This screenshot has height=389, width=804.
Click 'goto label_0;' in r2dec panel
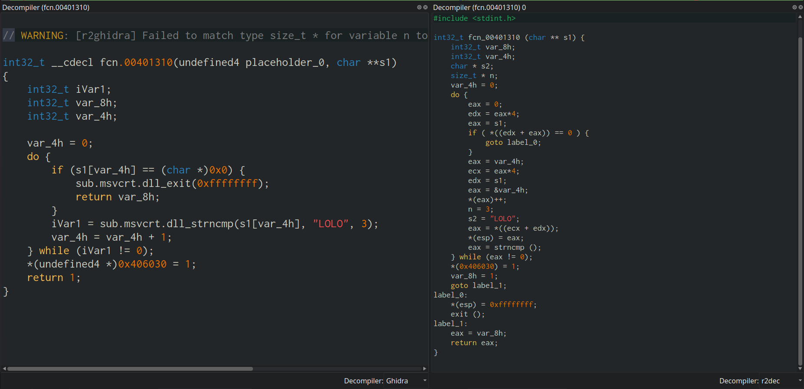(513, 142)
